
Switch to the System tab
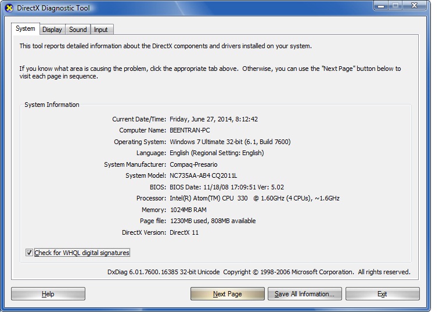pos(26,28)
